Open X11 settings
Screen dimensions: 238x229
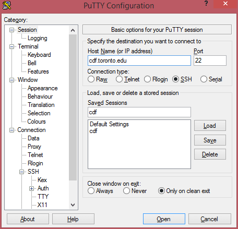pos(42,205)
